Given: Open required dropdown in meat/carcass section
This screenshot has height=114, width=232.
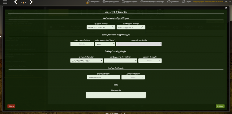Looking at the screenshot, I should pyautogui.click(x=104, y=77).
